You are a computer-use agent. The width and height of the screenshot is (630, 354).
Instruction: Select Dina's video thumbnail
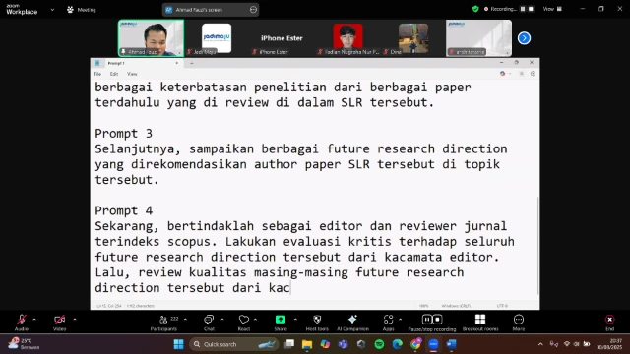pos(413,38)
